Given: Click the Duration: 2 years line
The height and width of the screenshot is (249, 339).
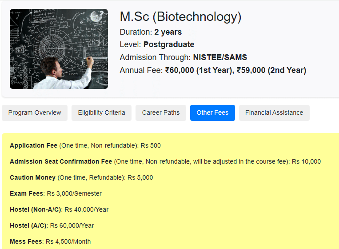Looking at the screenshot, I should (x=151, y=32).
